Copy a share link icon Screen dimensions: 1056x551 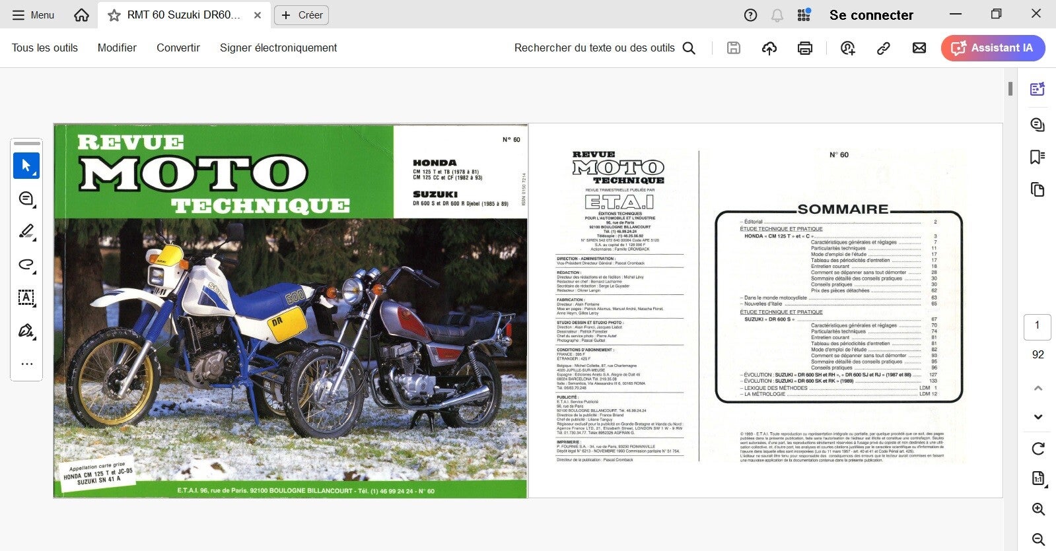[884, 48]
